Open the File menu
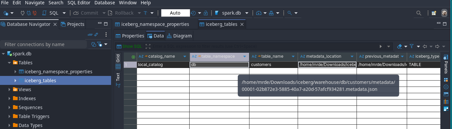Image resolution: width=452 pixels, height=129 pixels. tap(5, 3)
